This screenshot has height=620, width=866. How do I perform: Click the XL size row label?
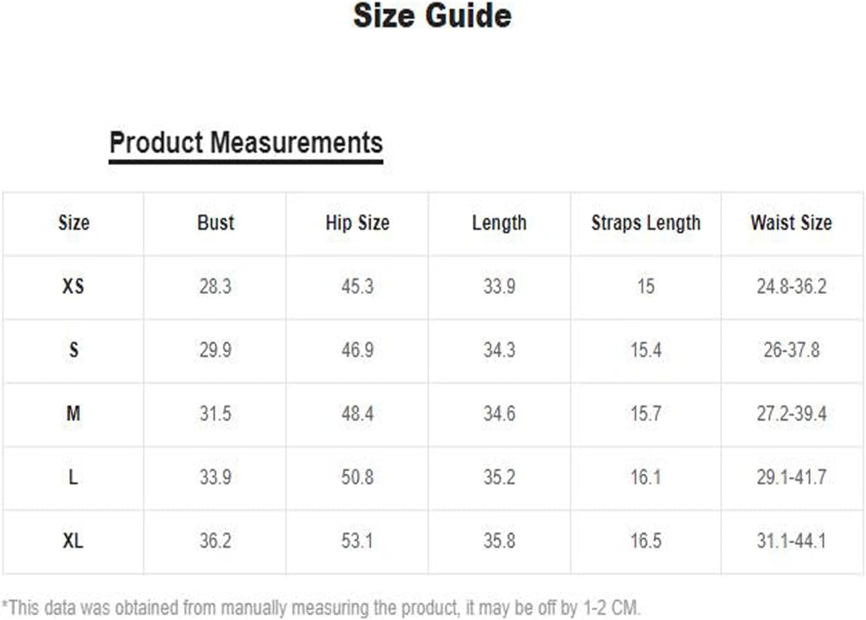73,541
